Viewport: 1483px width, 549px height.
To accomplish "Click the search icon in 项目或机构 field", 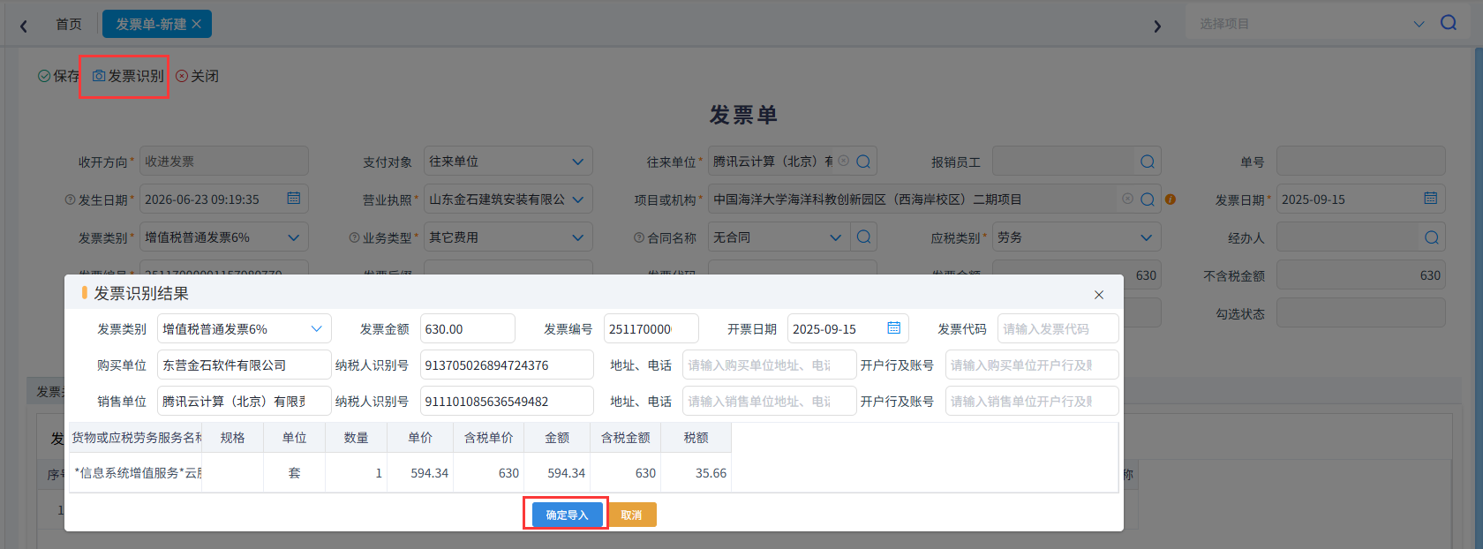I will 1148,199.
